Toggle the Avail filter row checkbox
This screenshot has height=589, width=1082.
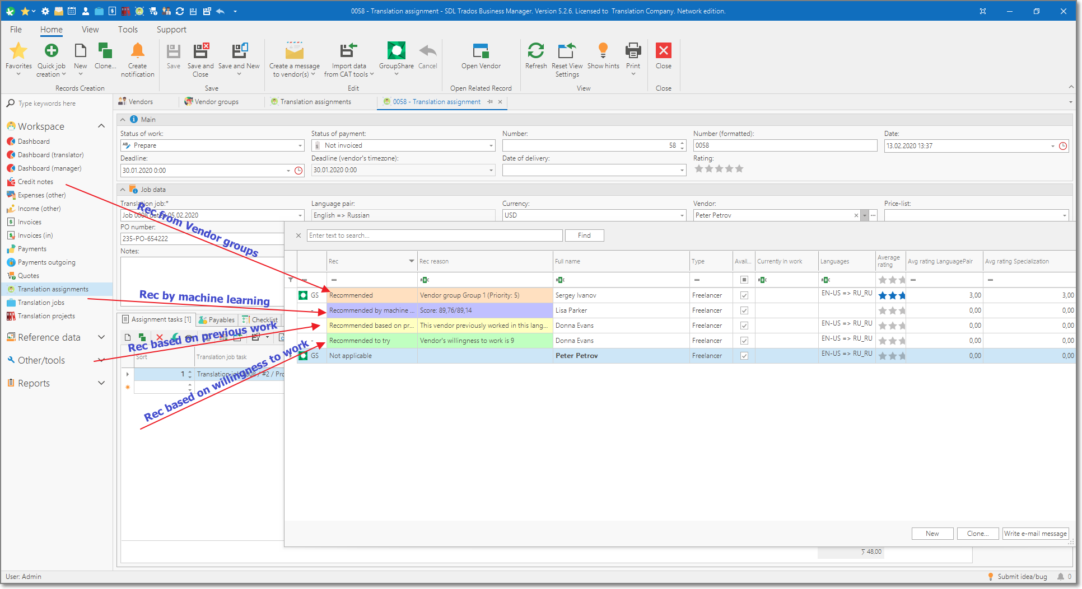(744, 280)
